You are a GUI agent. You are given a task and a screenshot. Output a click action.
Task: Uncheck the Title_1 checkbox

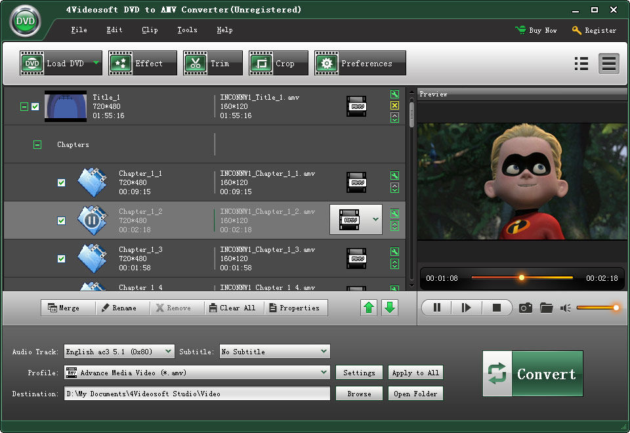pos(35,106)
